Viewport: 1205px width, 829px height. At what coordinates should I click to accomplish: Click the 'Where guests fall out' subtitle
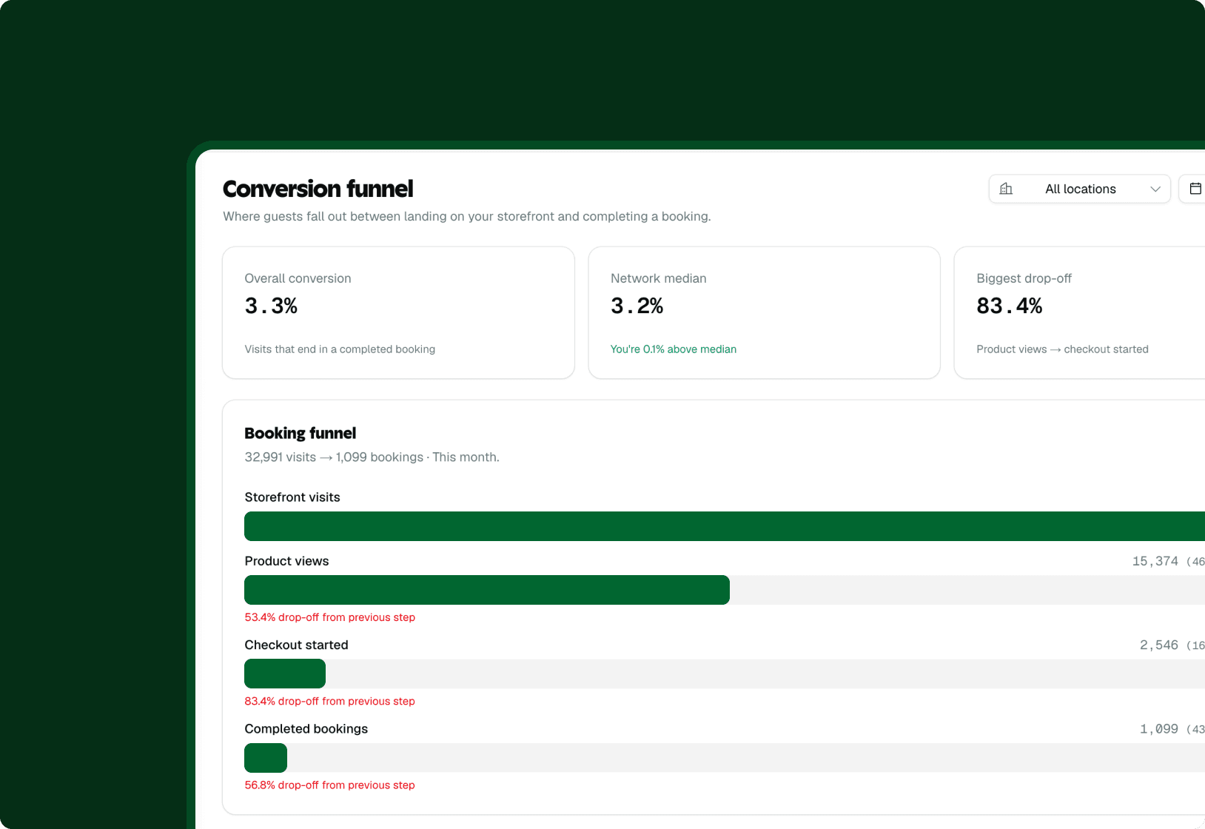(x=467, y=216)
